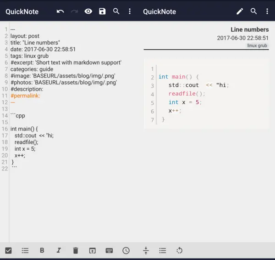275x260 pixels.
Task: Toggle italic formatting
Action: 59,250
